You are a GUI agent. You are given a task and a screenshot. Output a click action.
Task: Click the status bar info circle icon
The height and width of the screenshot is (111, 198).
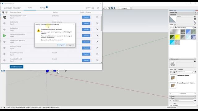[4, 108]
